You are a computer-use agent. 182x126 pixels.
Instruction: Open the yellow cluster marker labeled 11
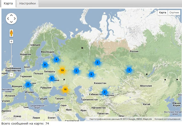pos(65,90)
